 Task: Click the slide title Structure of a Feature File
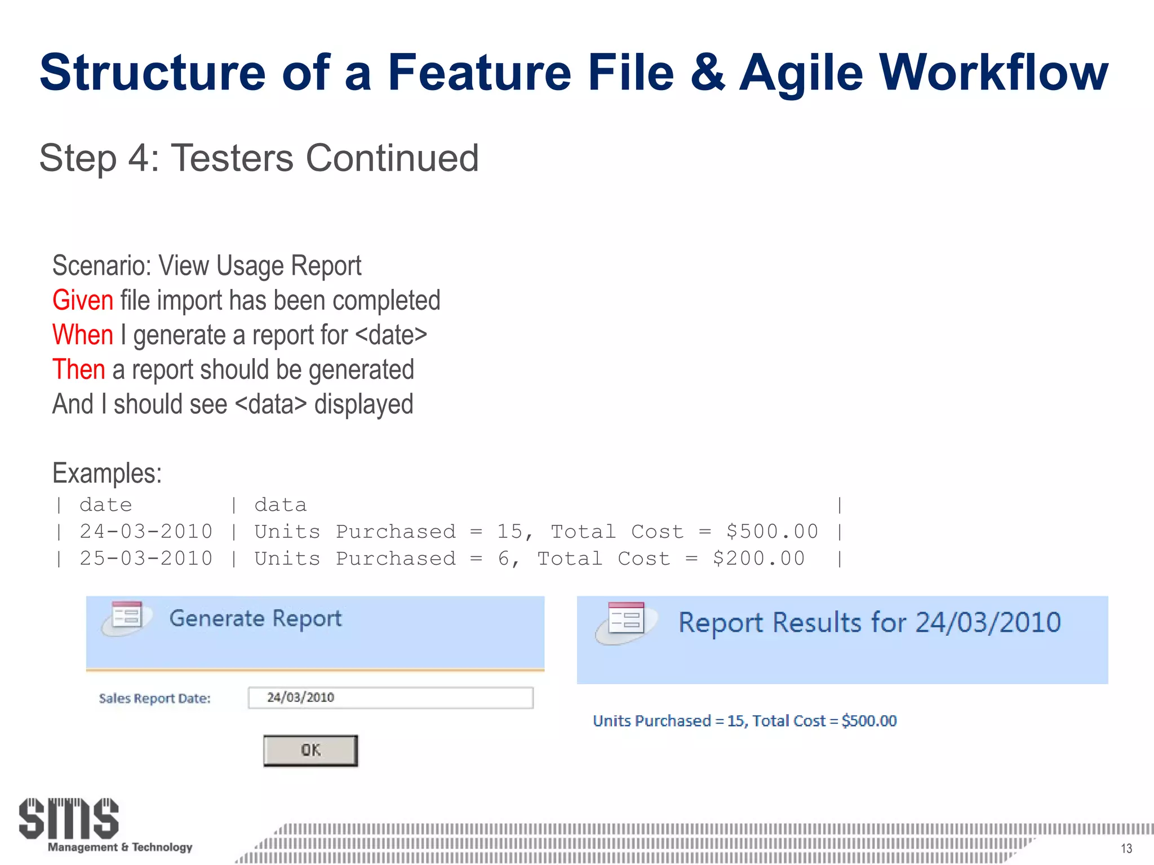pos(574,72)
